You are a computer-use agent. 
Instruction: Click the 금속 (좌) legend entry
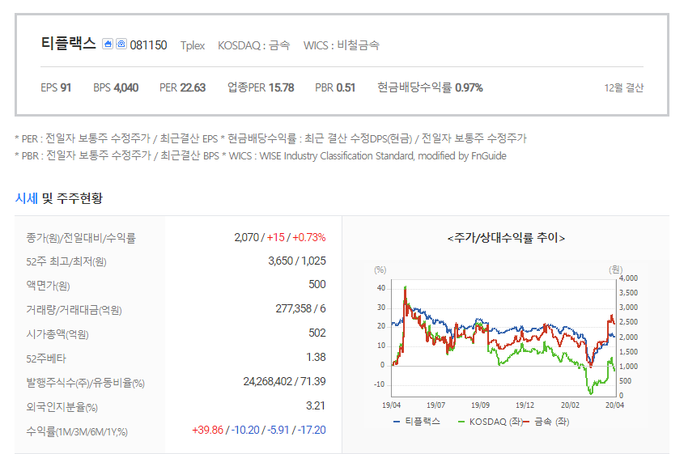click(546, 422)
